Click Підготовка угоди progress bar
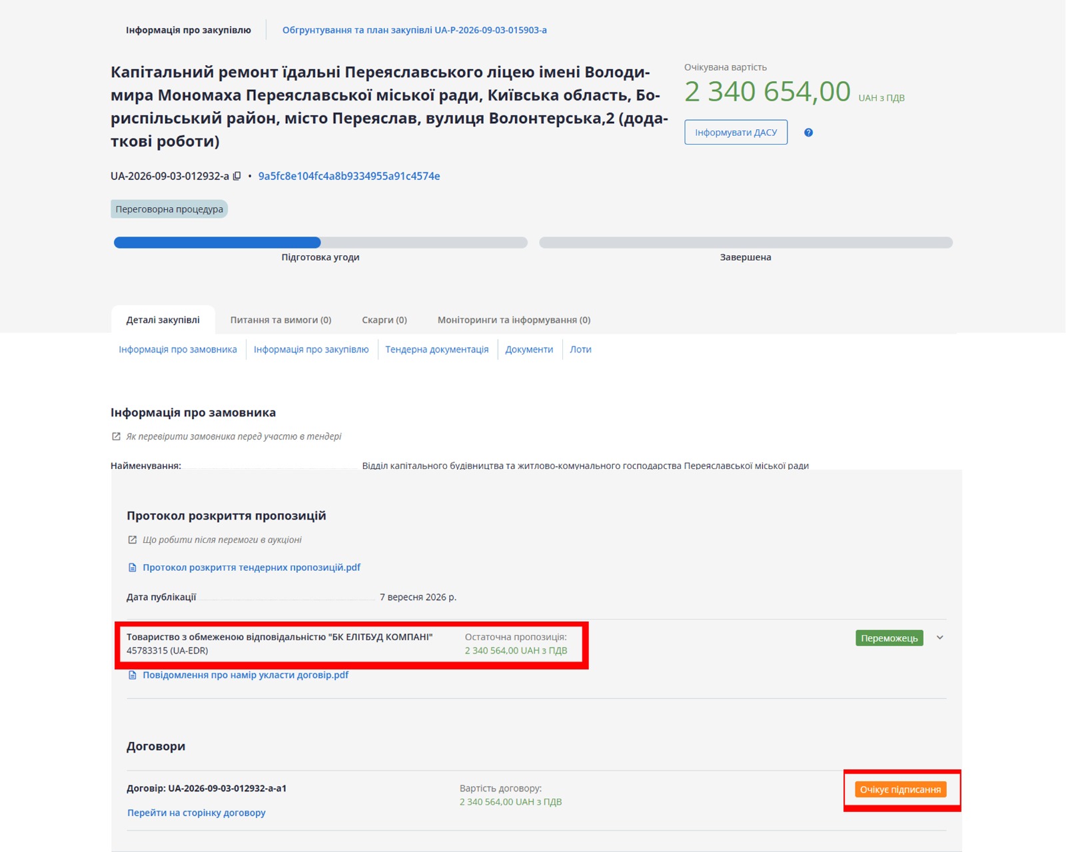The height and width of the screenshot is (852, 1066). point(320,242)
